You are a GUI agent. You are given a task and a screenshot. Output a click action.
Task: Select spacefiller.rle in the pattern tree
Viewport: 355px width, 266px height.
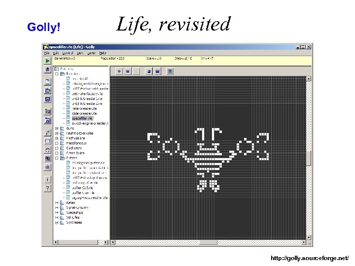[x=82, y=118]
